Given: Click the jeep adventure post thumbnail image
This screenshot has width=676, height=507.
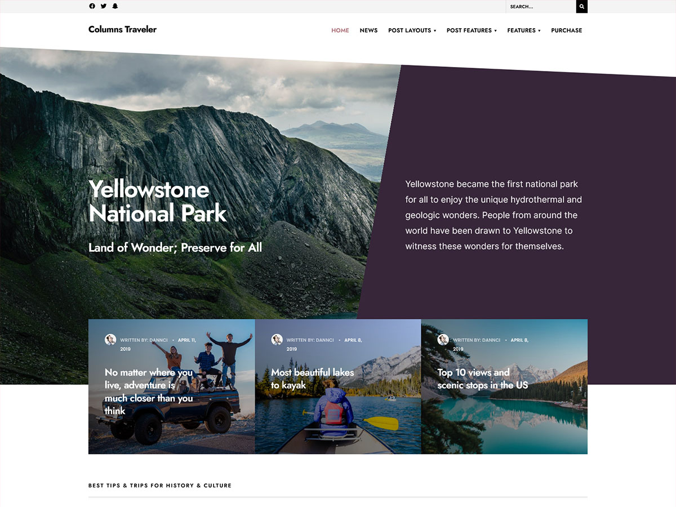Looking at the screenshot, I should pos(171,386).
